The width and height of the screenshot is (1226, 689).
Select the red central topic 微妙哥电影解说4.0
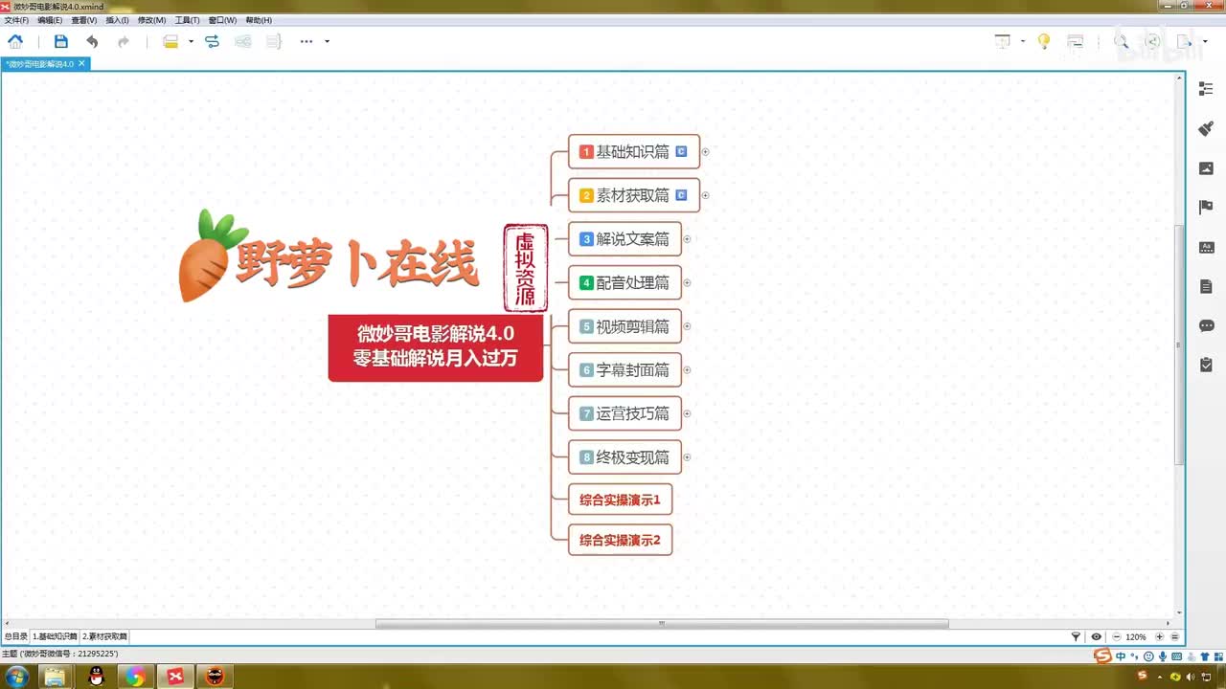(436, 346)
